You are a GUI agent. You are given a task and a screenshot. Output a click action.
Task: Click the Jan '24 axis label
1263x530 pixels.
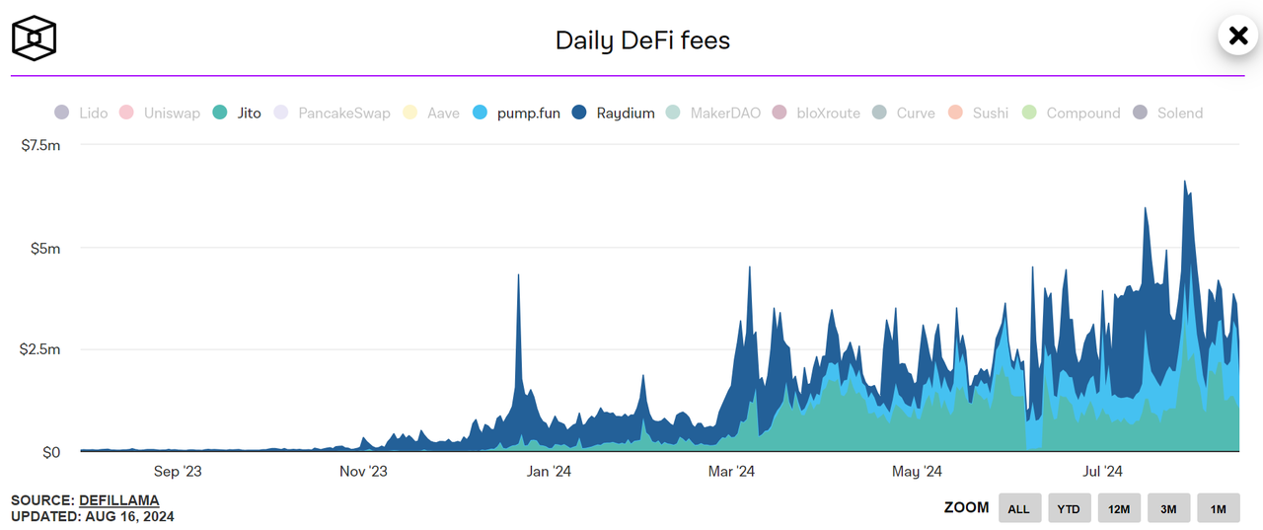pos(548,472)
